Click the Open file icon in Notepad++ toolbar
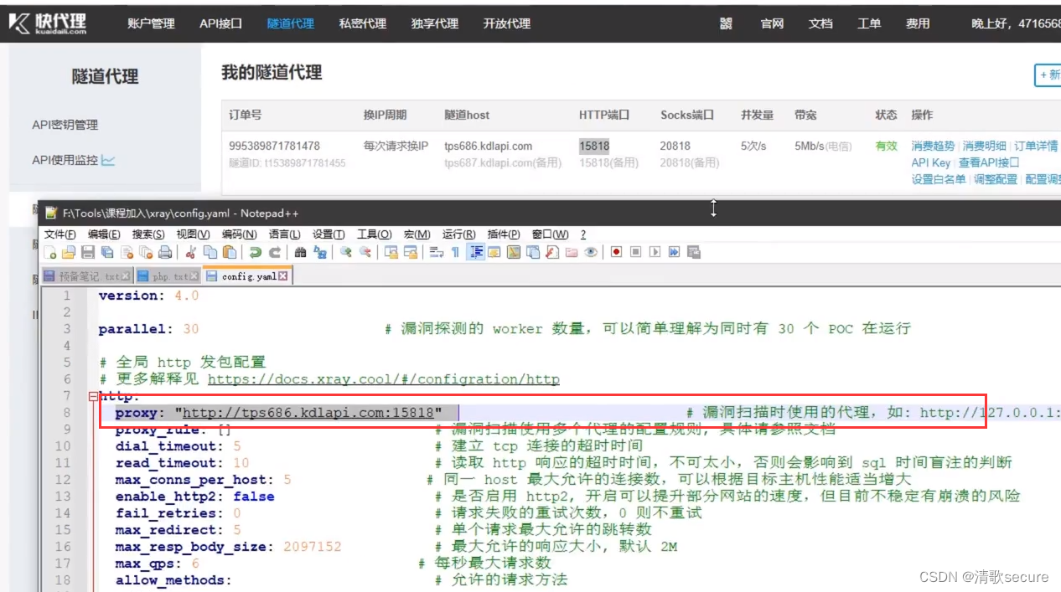This screenshot has height=592, width=1061. click(x=69, y=252)
